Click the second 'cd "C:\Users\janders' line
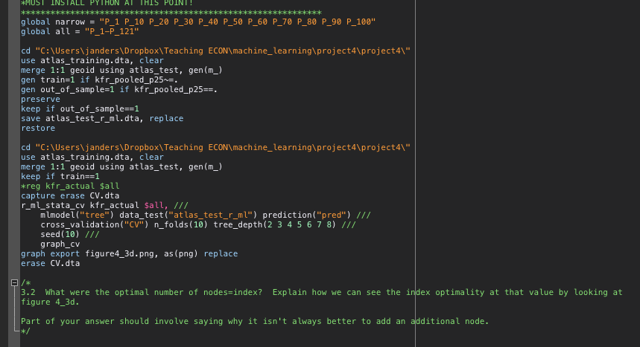 click(x=215, y=147)
